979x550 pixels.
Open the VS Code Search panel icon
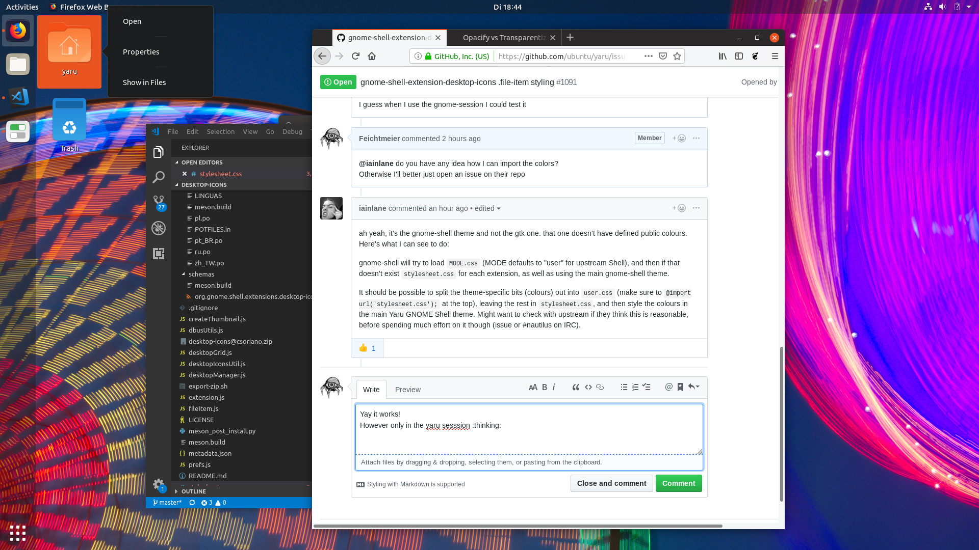pyautogui.click(x=159, y=177)
